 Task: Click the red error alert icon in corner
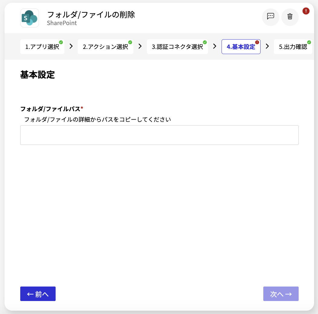click(x=306, y=11)
